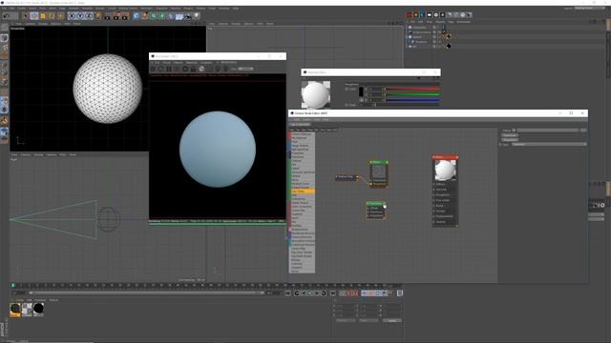
Task: Click the Light object icon
Action: click(x=197, y=16)
